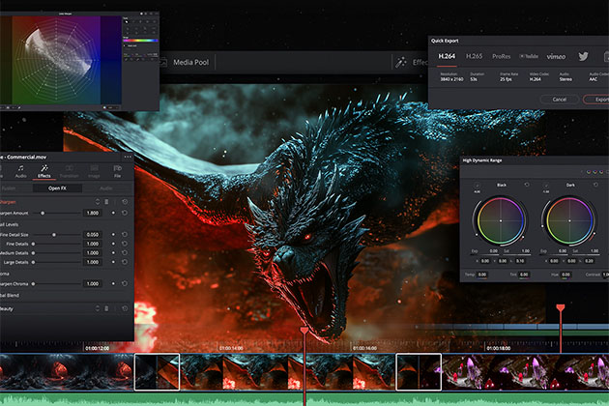Click the Export button in Quick Export

click(598, 100)
